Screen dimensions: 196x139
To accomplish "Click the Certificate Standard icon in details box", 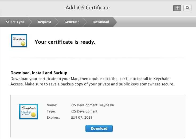I will tap(29, 111).
